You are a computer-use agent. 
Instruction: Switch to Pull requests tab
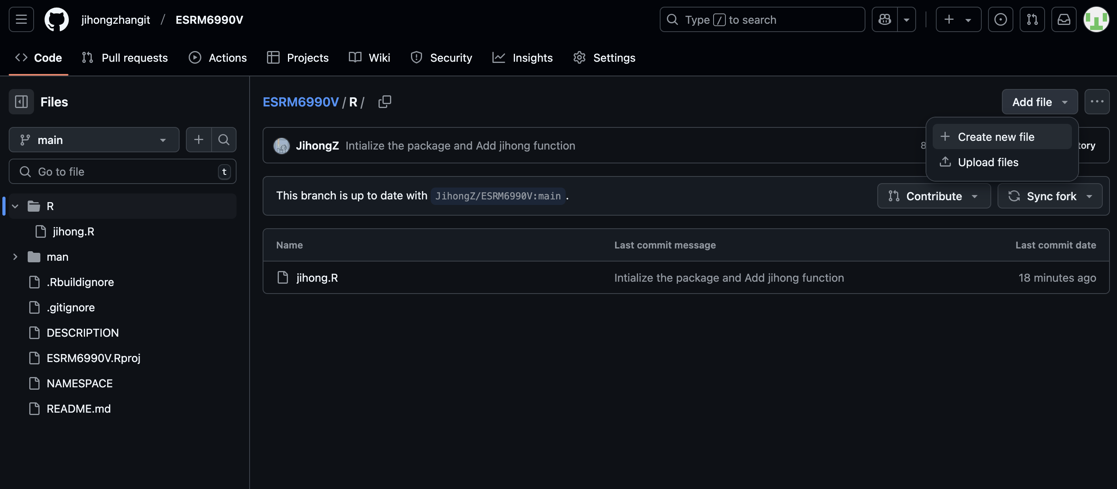click(125, 58)
